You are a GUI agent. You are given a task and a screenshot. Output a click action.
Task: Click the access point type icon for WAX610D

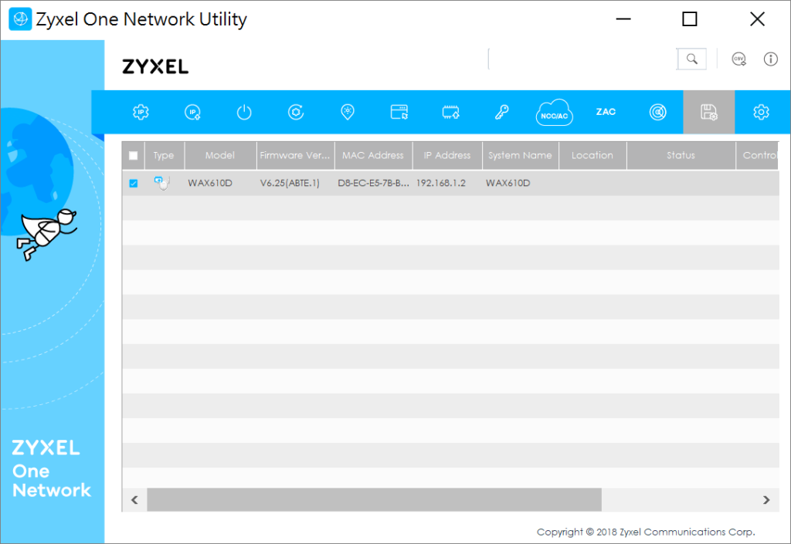click(x=161, y=183)
